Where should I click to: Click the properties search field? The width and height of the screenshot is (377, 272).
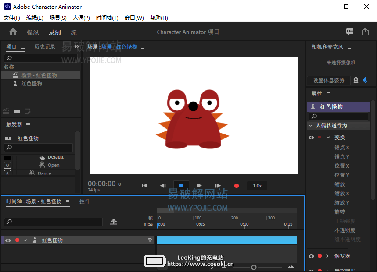(x=338, y=117)
